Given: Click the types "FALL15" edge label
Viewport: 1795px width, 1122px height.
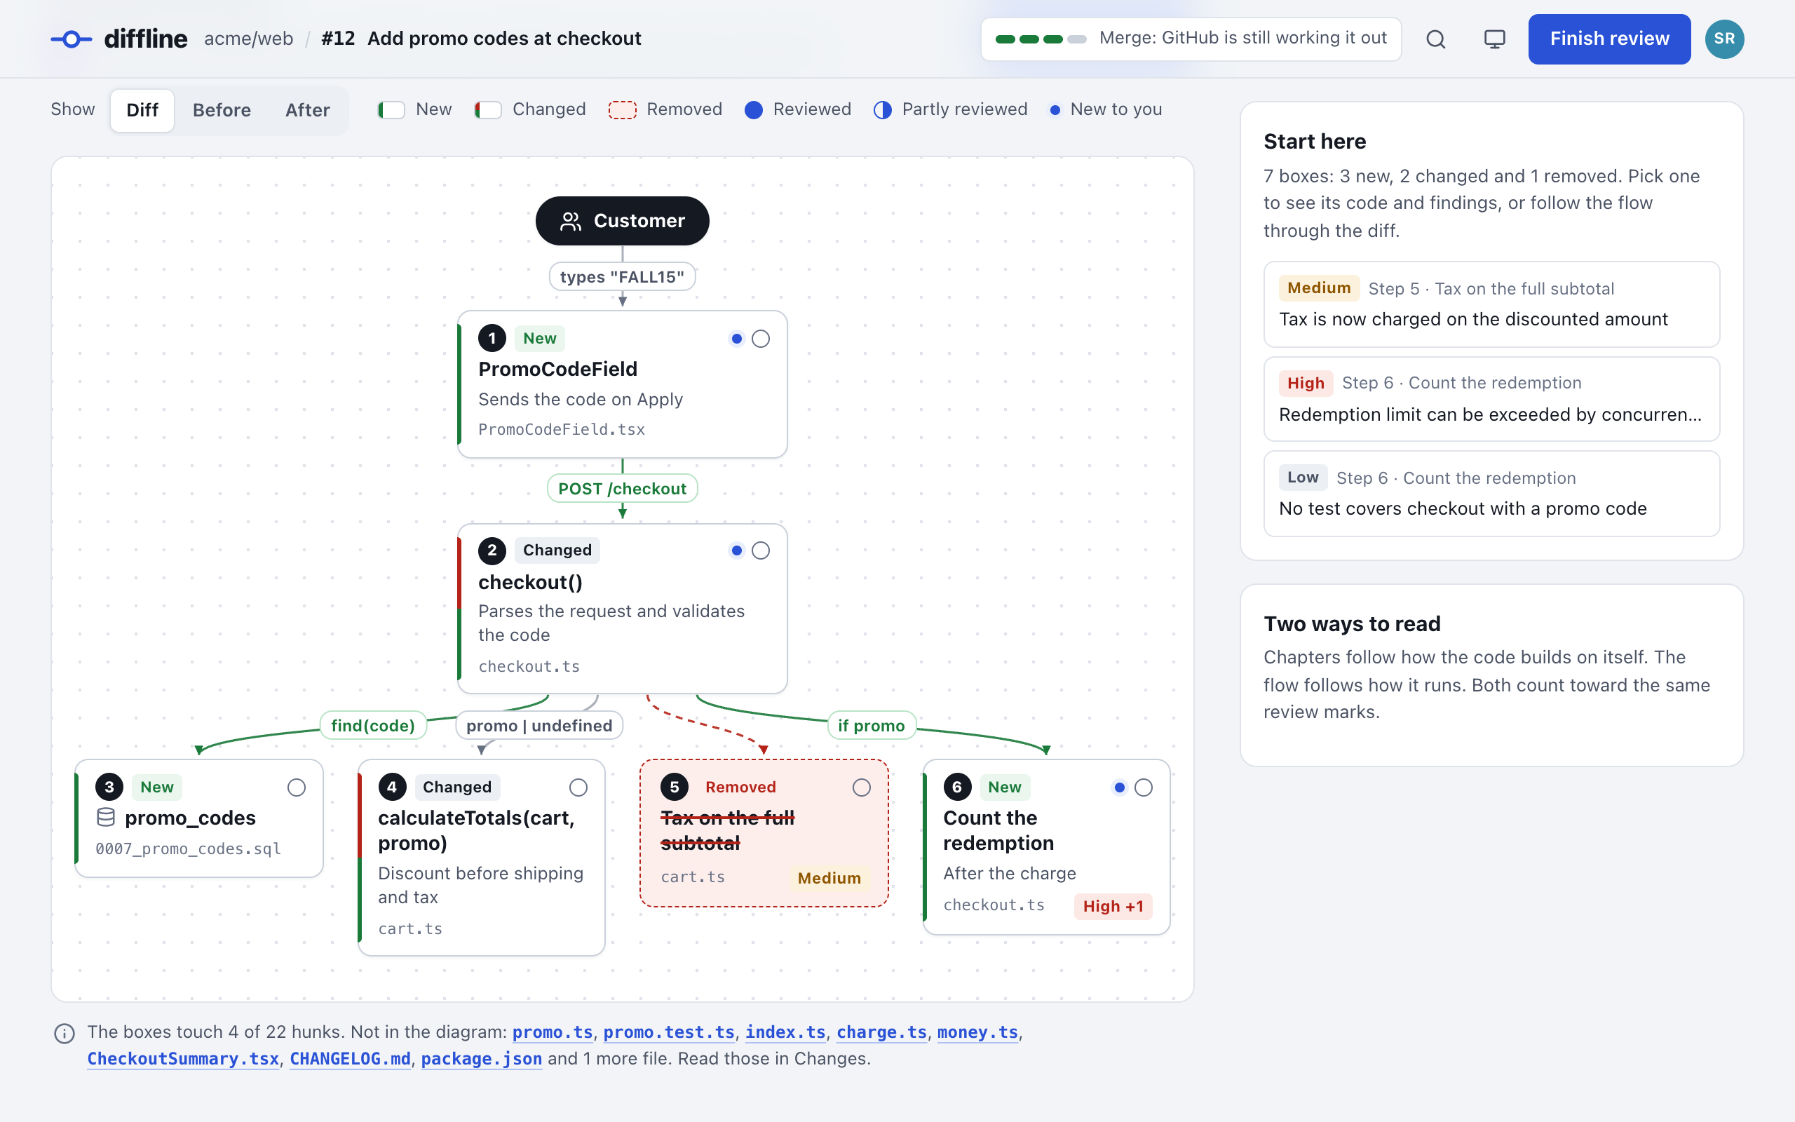Looking at the screenshot, I should point(623,277).
